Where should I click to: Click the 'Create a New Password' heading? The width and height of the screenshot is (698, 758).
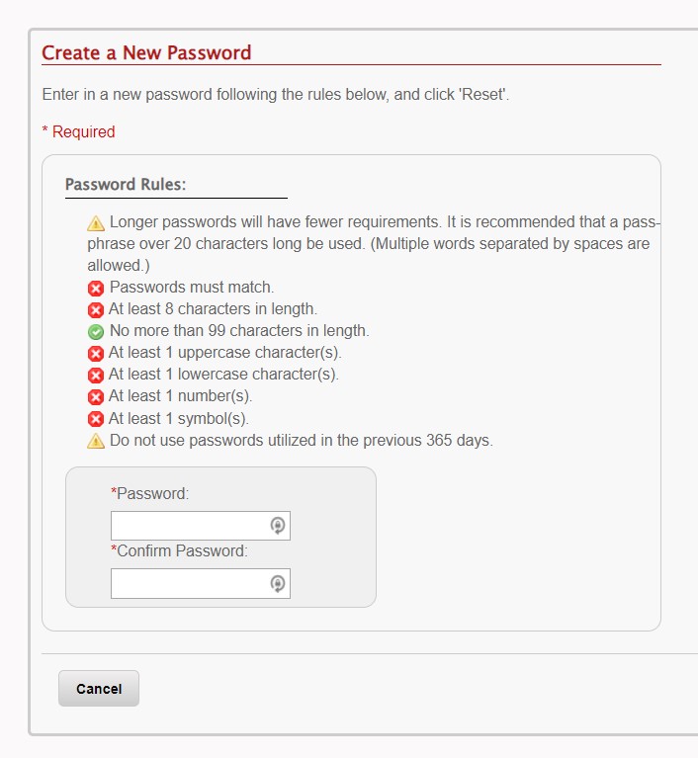coord(146,52)
